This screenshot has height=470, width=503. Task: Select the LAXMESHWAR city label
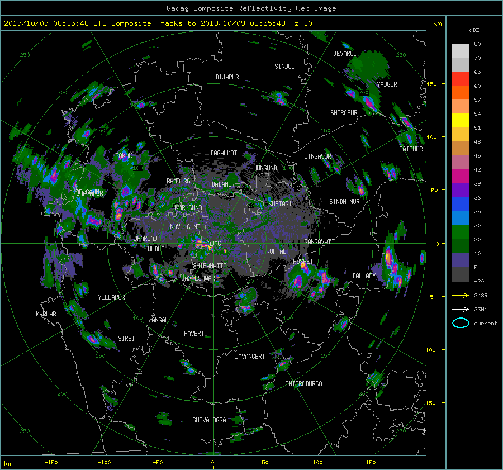coord(198,278)
